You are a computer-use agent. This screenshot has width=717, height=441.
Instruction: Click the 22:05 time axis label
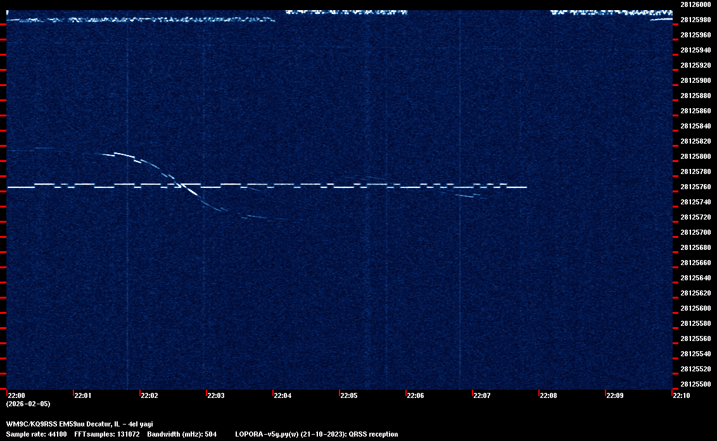pyautogui.click(x=349, y=396)
